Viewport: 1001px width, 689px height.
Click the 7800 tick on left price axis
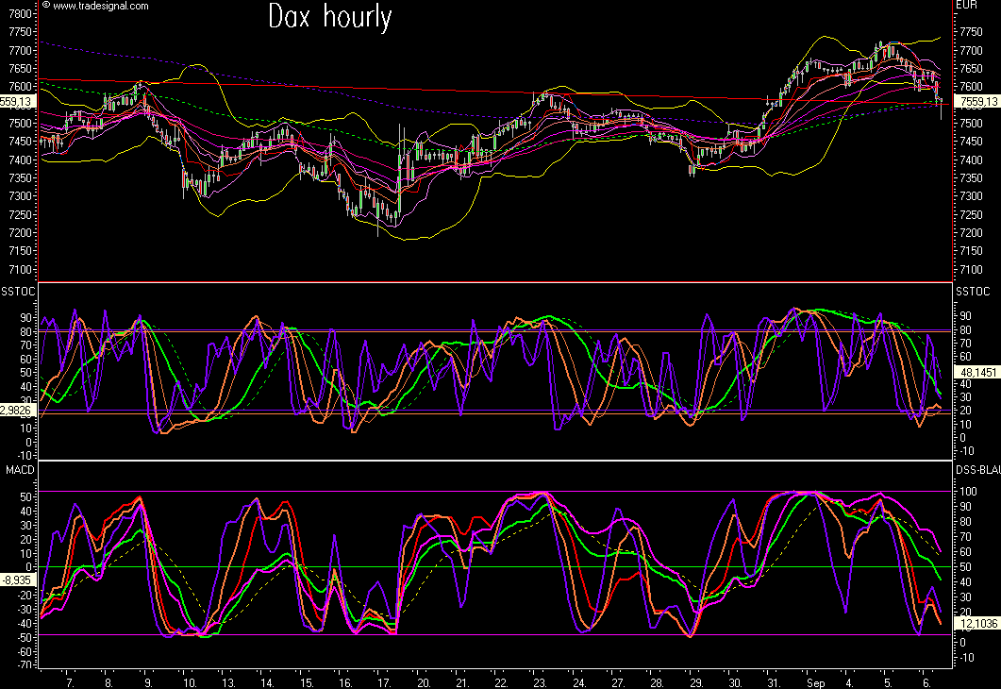[21, 14]
